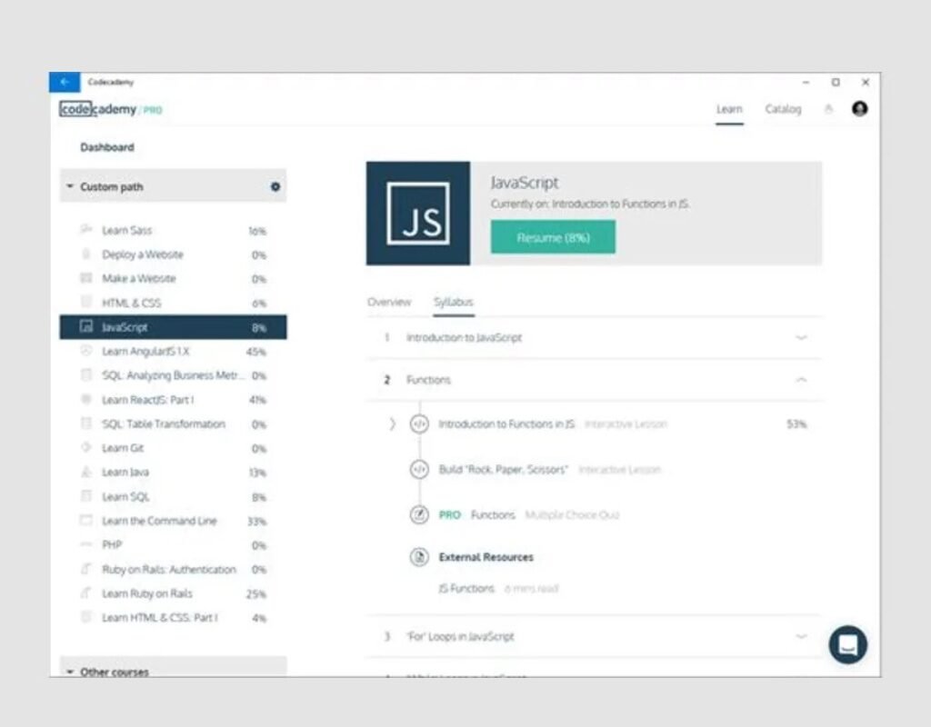Expand the Introduction to Functions lesson arrow
Screen dimensions: 931x727
(x=392, y=423)
